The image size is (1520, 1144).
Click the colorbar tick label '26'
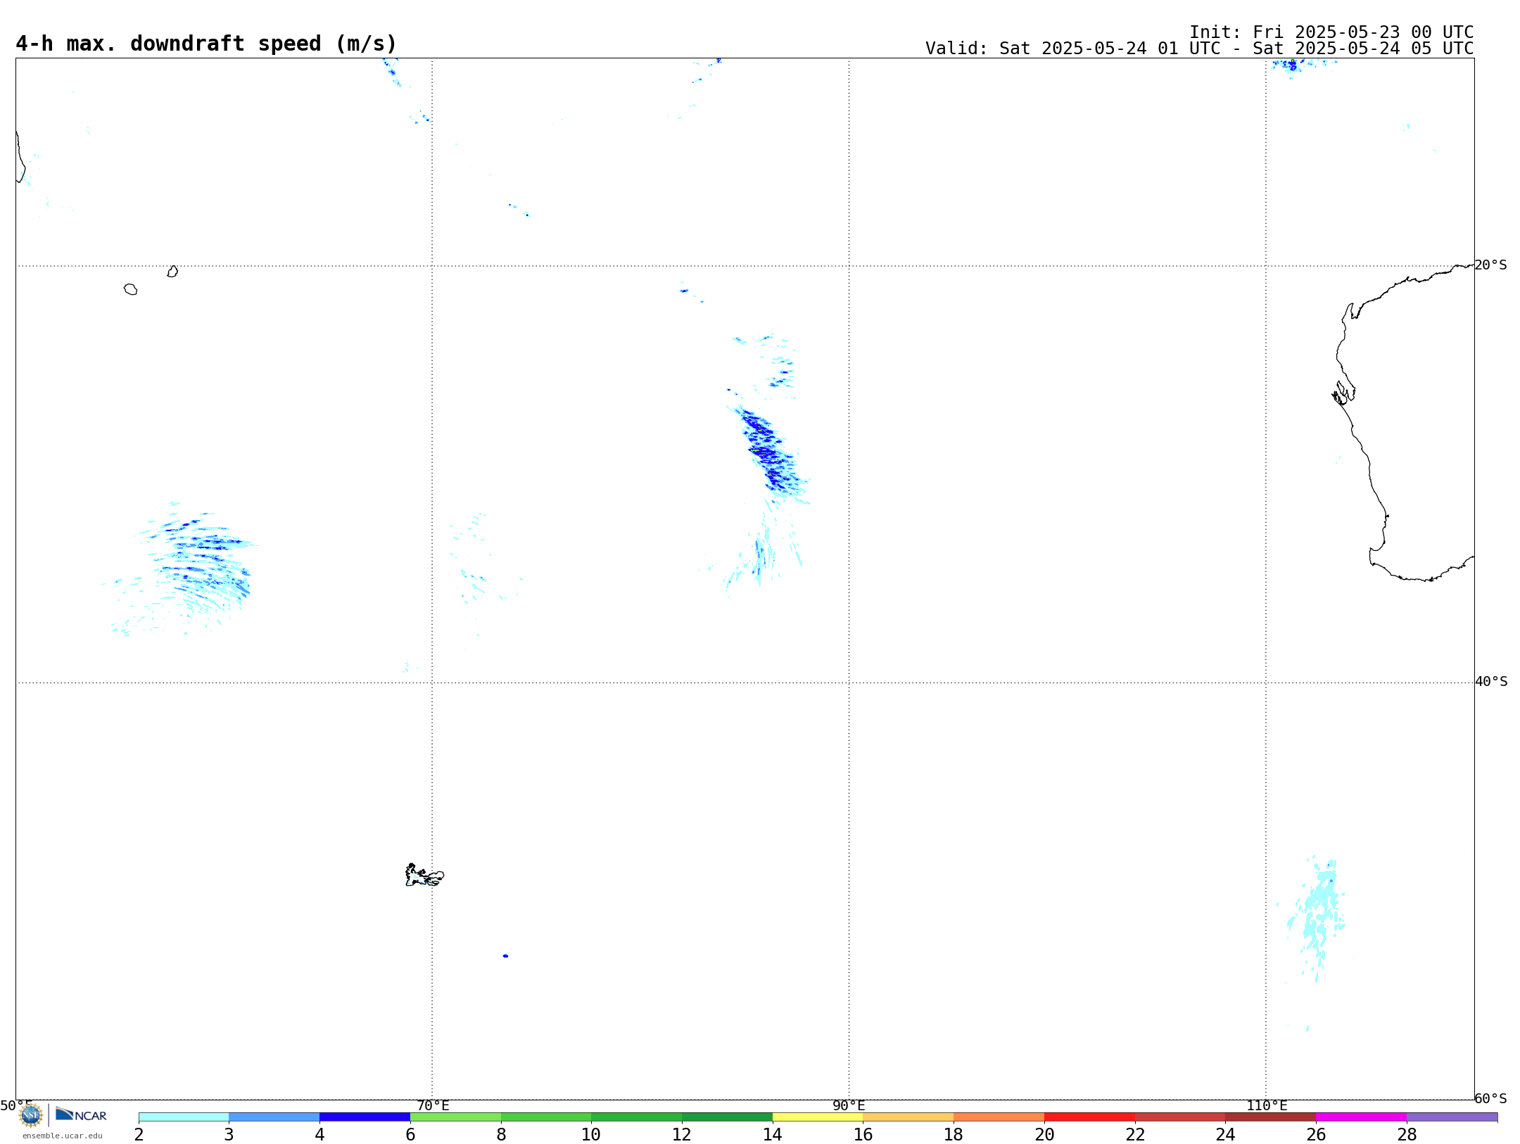coord(1316,1135)
